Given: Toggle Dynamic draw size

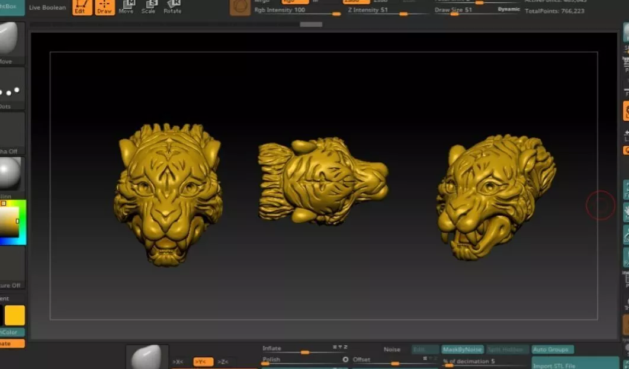Looking at the screenshot, I should 509,9.
